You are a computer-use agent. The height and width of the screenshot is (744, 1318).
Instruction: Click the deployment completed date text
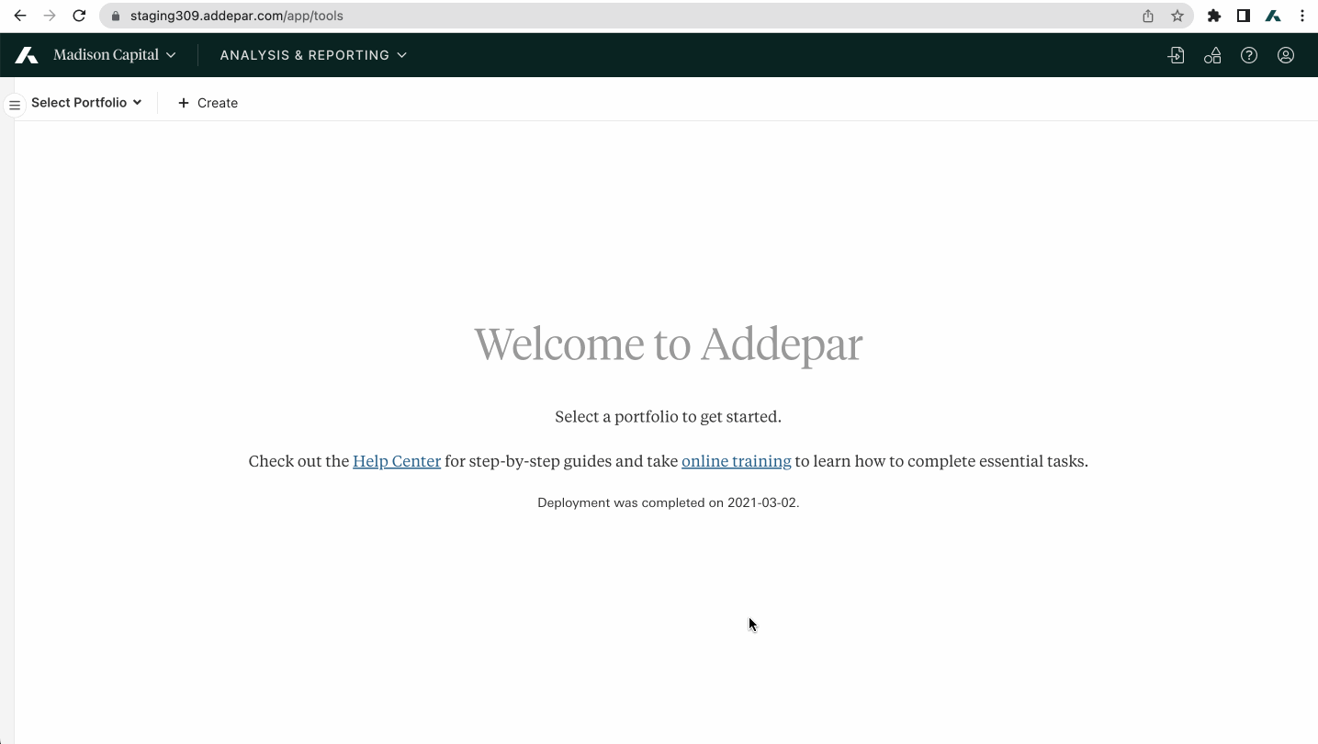(x=668, y=502)
